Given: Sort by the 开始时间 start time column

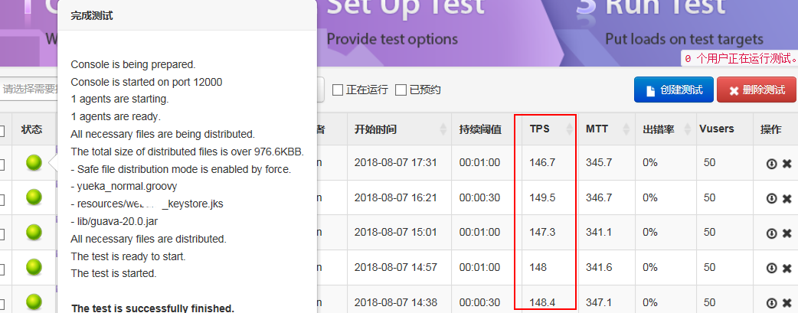Looking at the screenshot, I should point(397,129).
